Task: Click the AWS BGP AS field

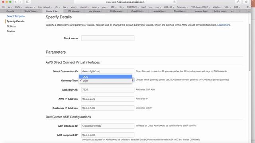Action: pos(108,90)
